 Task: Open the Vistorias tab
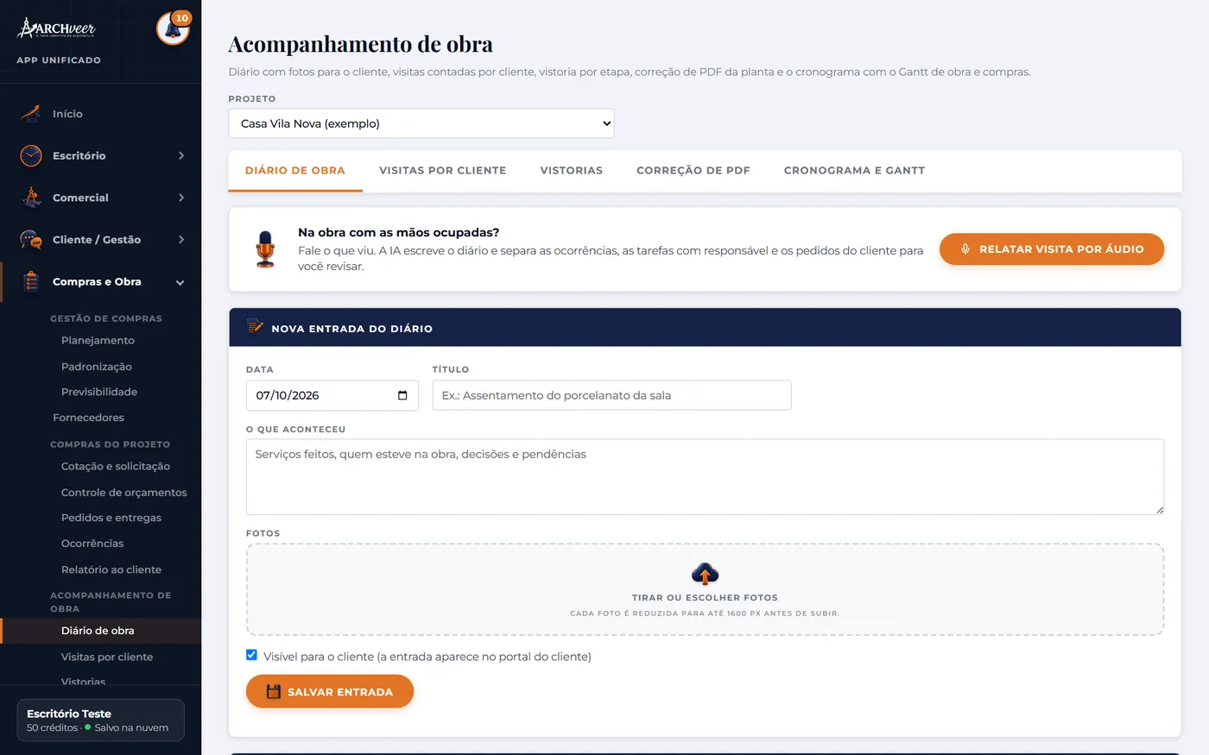pyautogui.click(x=572, y=171)
